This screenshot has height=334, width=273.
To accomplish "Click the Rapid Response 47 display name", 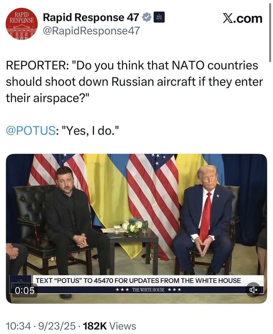I will [91, 18].
